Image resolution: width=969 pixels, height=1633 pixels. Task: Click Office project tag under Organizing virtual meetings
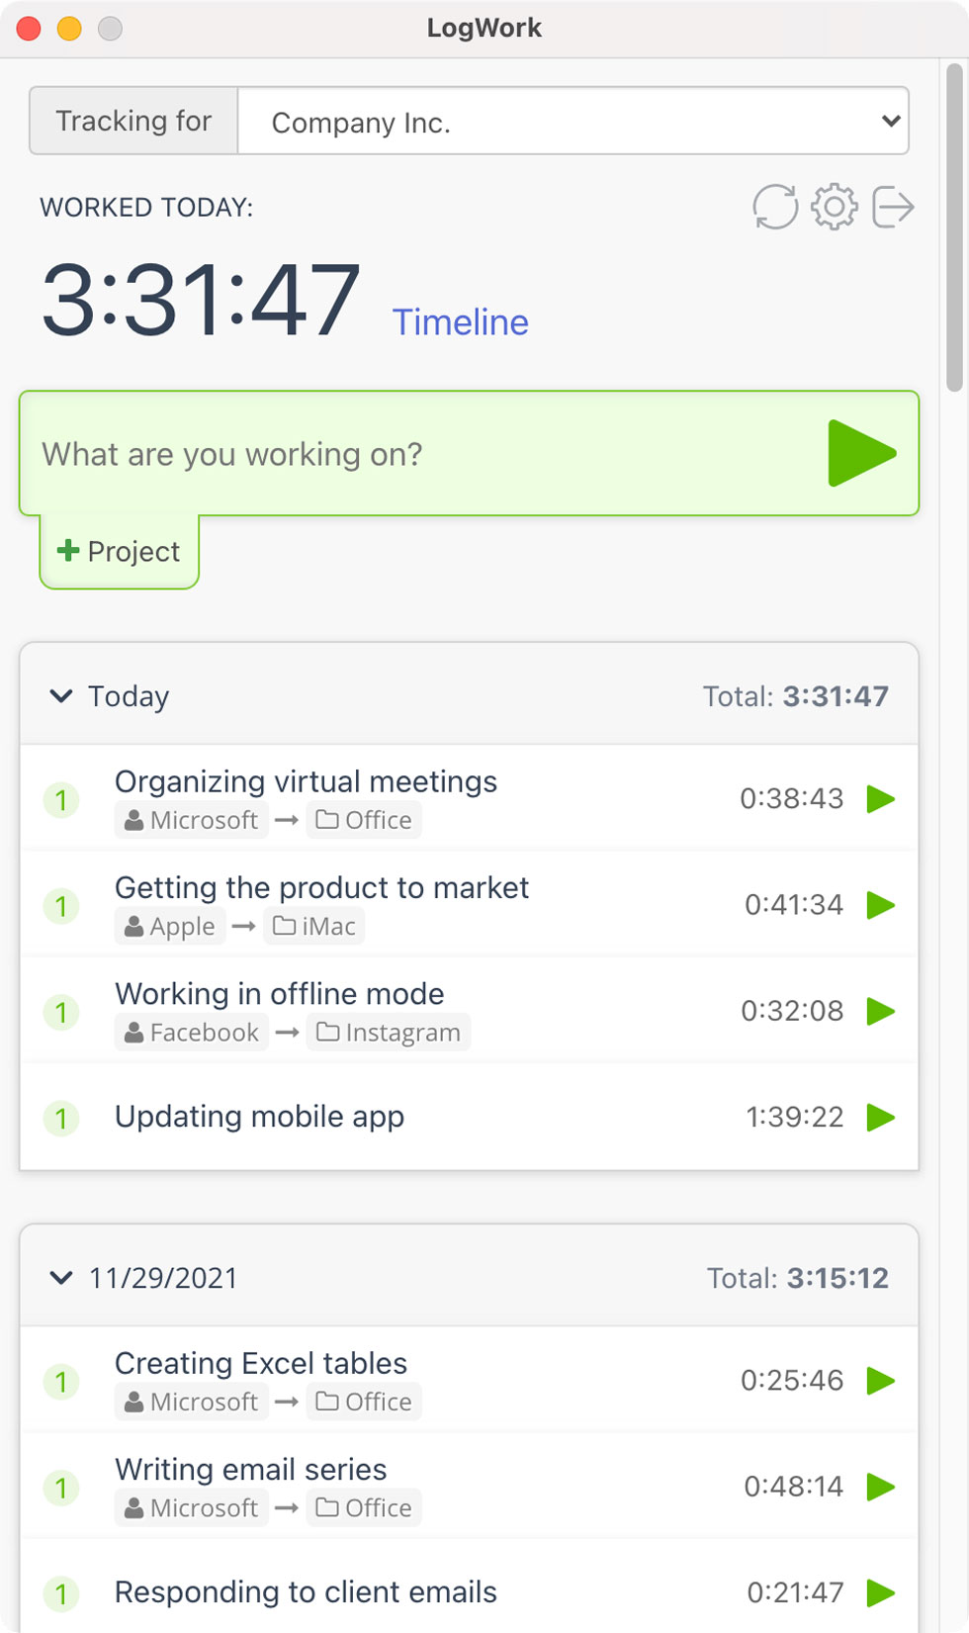pyautogui.click(x=364, y=820)
